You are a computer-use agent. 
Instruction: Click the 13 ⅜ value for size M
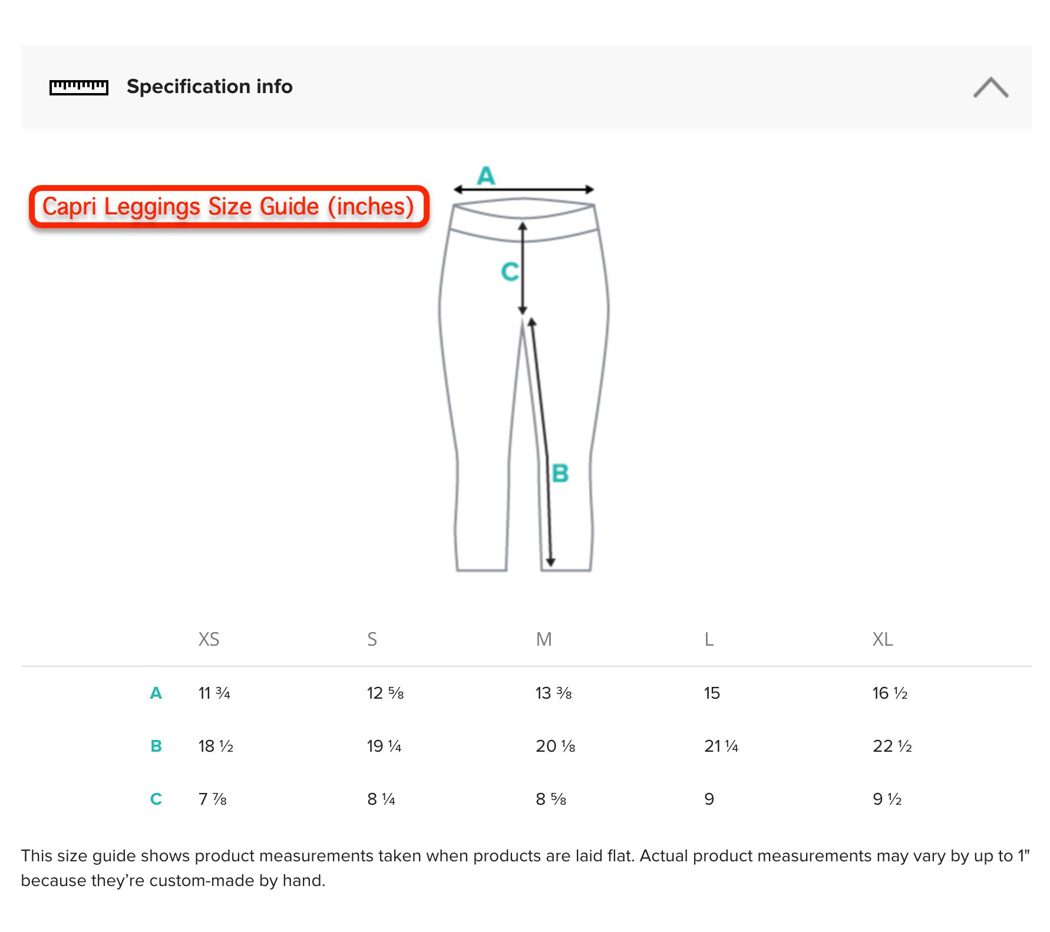pyautogui.click(x=554, y=693)
